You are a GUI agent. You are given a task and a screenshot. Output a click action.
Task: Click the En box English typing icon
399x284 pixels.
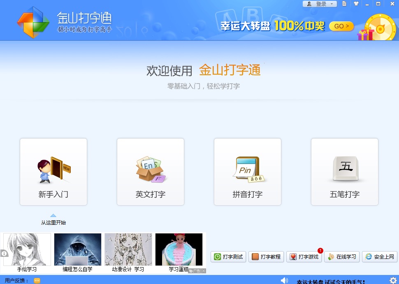point(151,169)
